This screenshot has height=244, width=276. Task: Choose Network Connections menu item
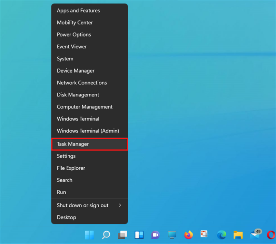coord(89,83)
